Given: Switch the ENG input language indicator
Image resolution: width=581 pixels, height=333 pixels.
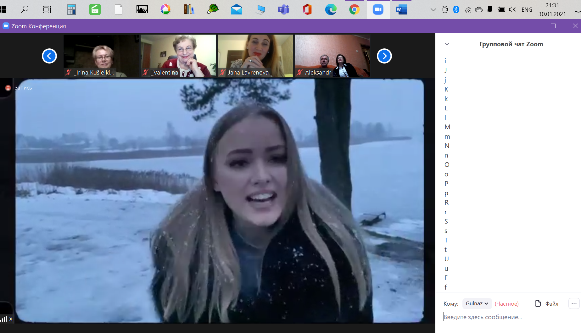Looking at the screenshot, I should tap(527, 10).
